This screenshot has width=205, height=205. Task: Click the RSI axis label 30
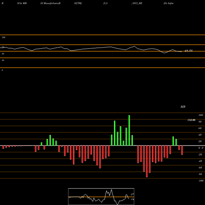(3, 60)
